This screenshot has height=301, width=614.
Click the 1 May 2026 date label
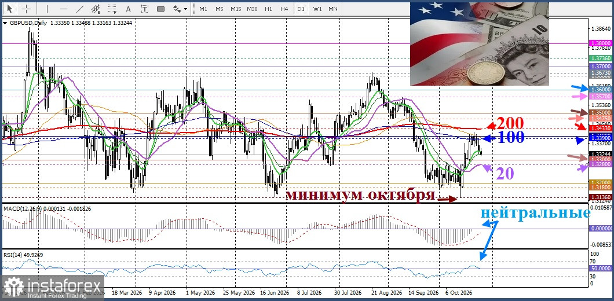click(200, 293)
